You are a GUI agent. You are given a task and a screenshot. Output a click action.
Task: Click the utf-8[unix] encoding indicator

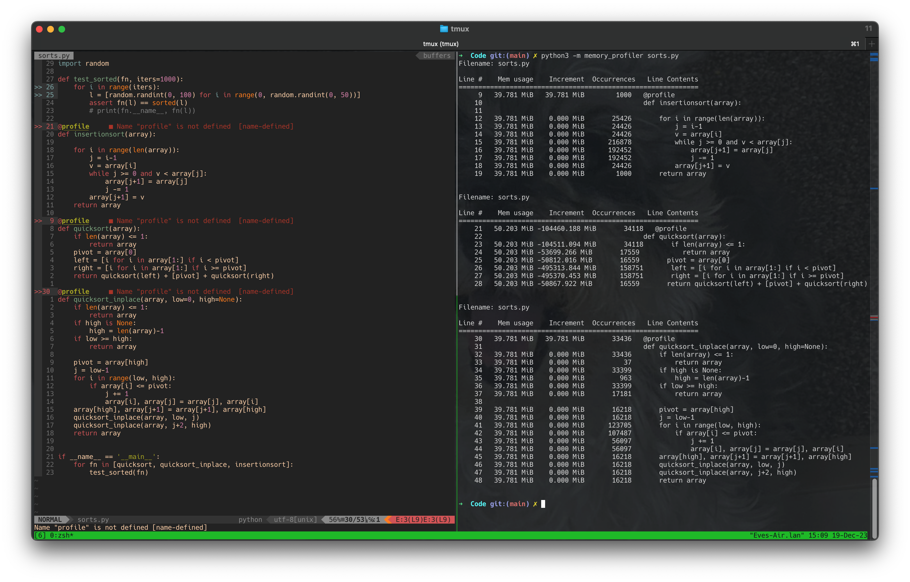(x=296, y=520)
